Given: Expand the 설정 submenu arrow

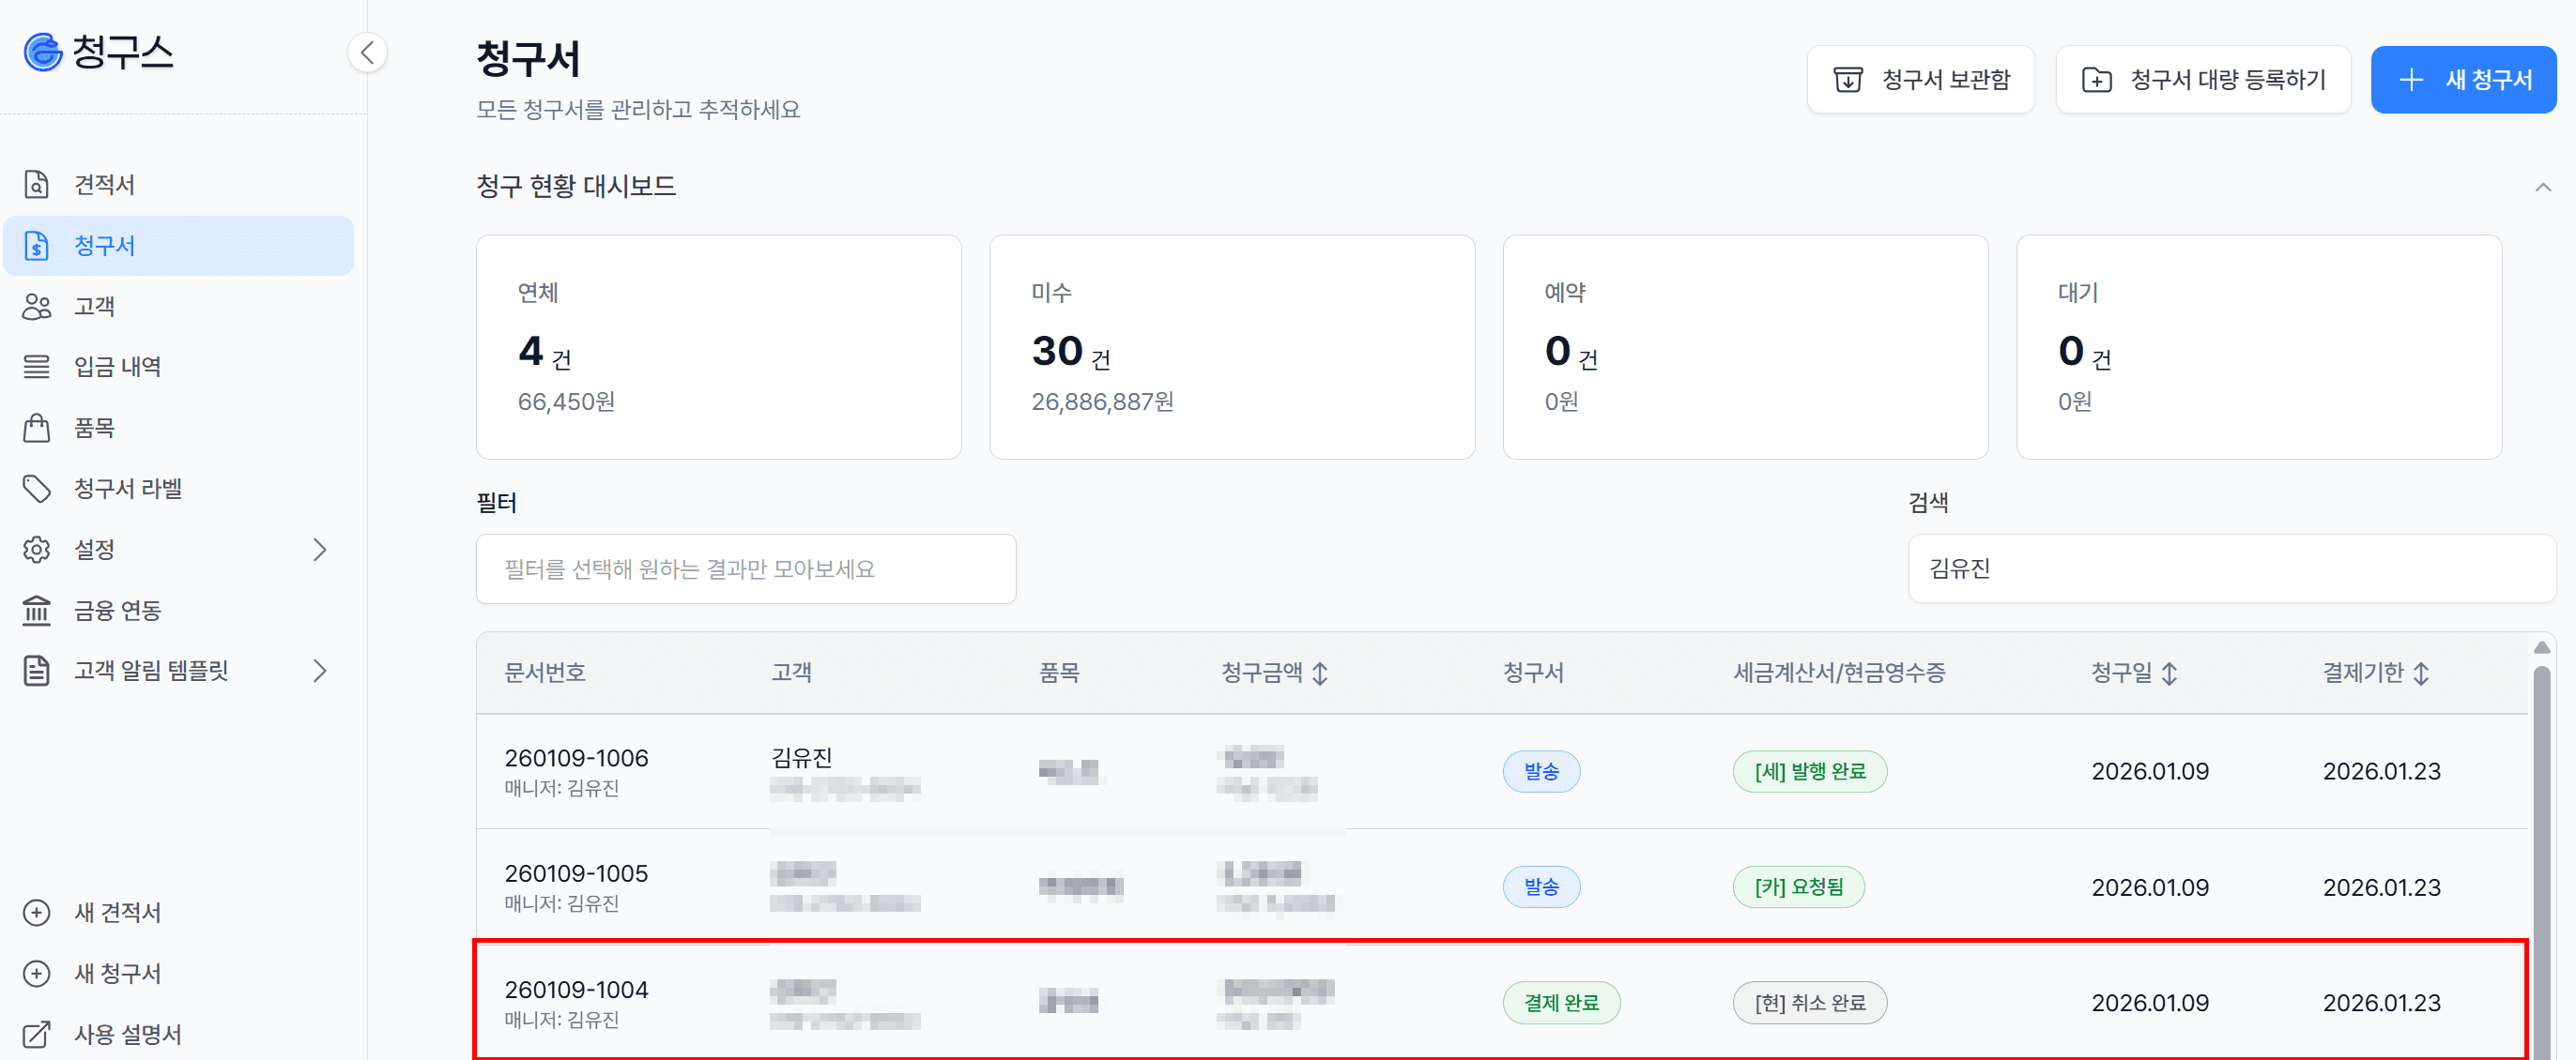Looking at the screenshot, I should (320, 550).
